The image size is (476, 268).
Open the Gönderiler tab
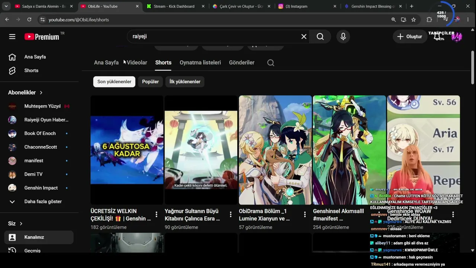click(242, 63)
